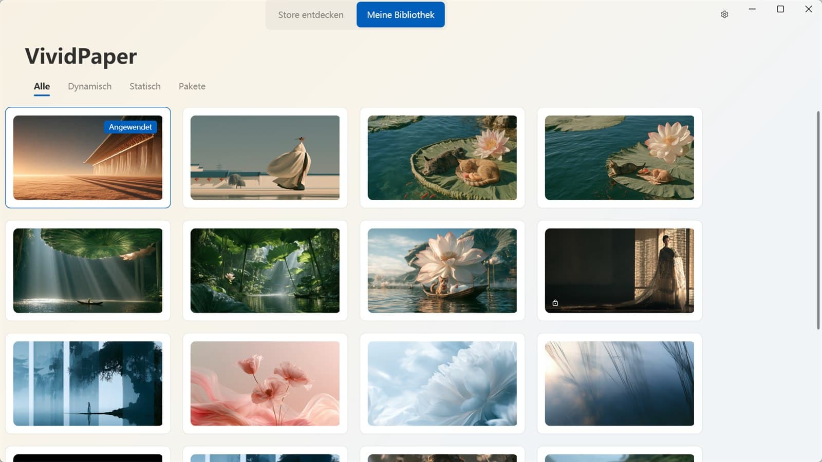Switch to Store entdecken tab

coord(311,15)
